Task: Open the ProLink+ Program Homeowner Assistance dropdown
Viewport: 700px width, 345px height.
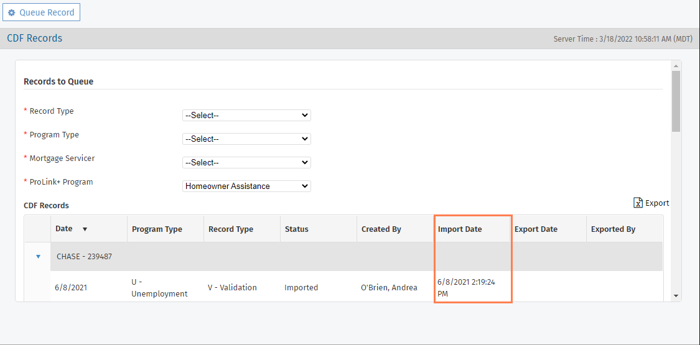Action: coord(246,186)
